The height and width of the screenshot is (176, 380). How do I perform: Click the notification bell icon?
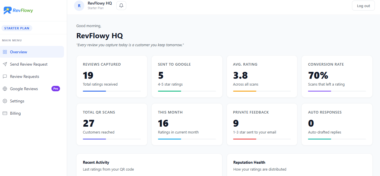click(x=121, y=6)
